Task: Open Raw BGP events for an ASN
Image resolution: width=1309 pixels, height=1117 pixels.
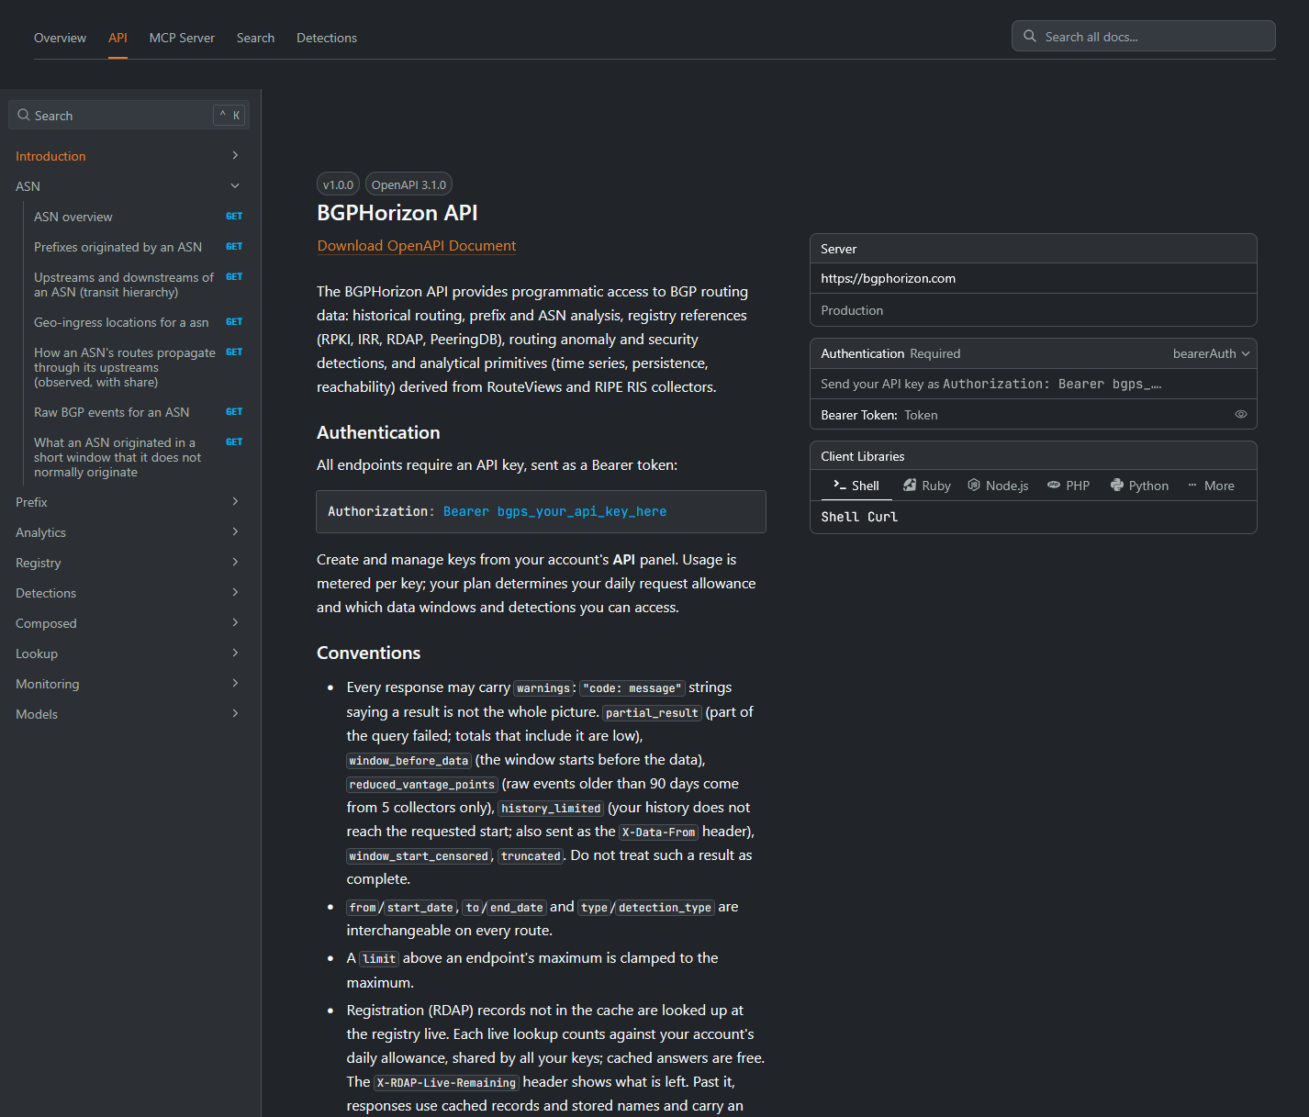Action: (x=138, y=412)
